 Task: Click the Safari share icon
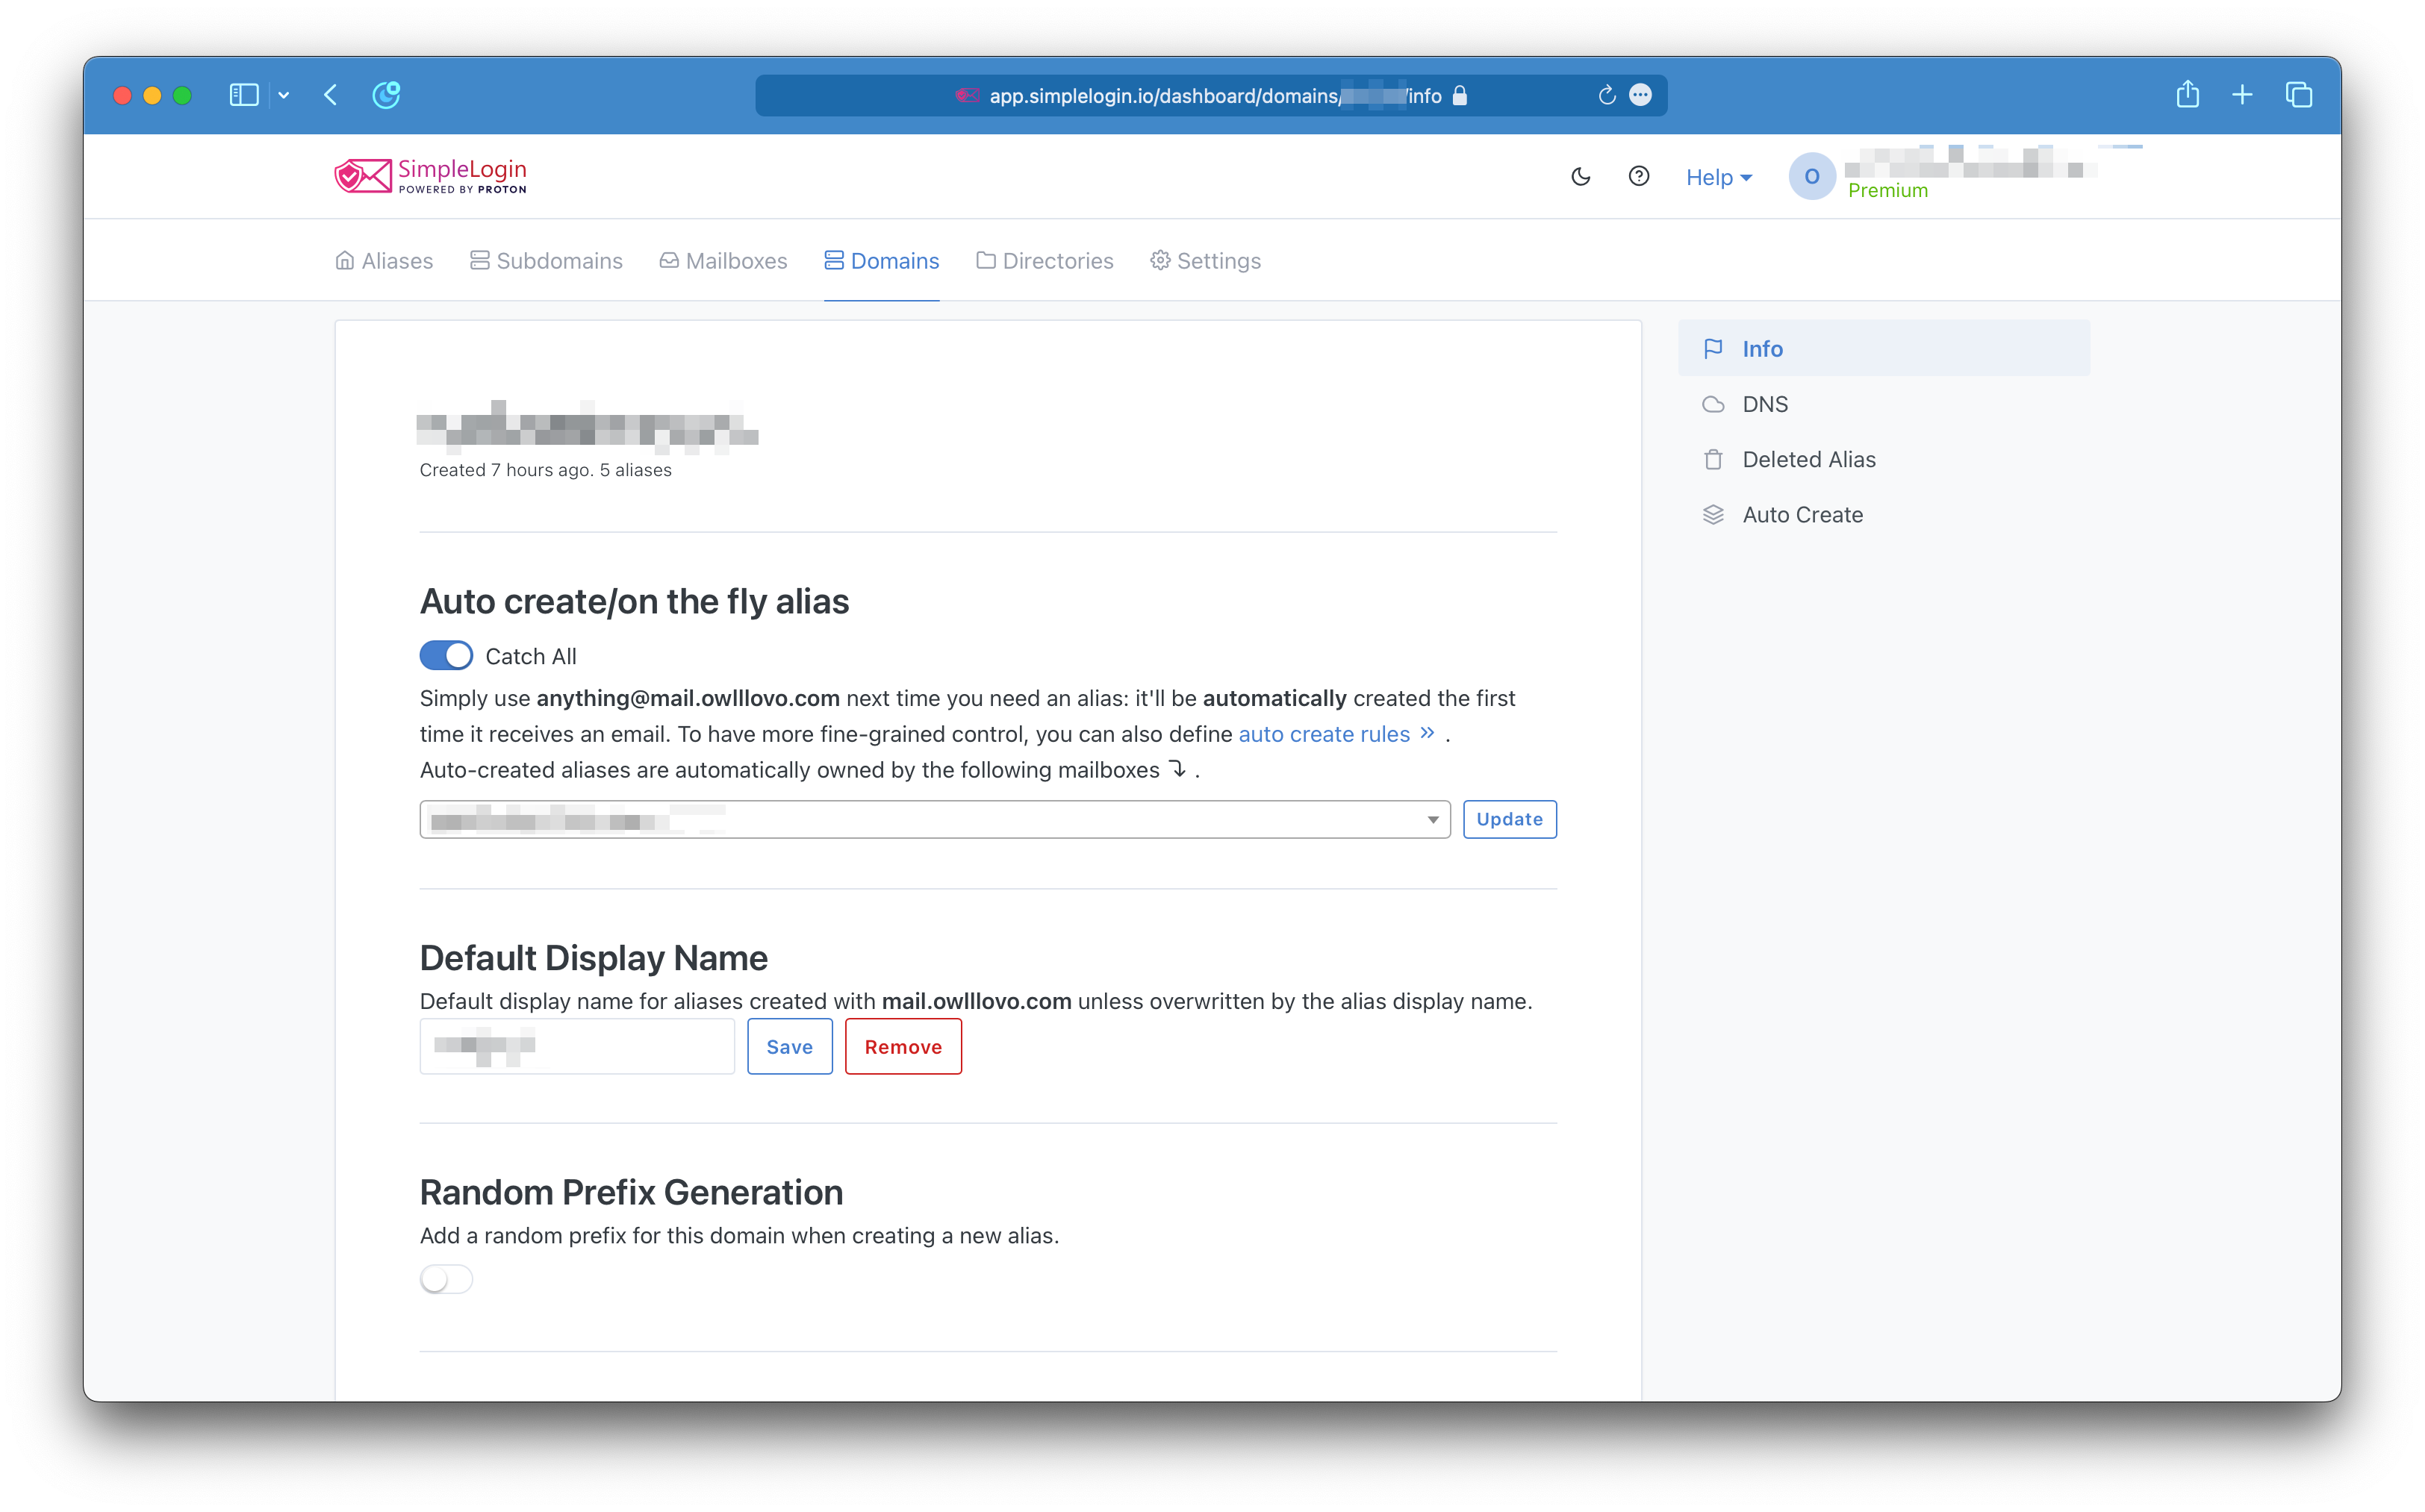coord(2187,95)
